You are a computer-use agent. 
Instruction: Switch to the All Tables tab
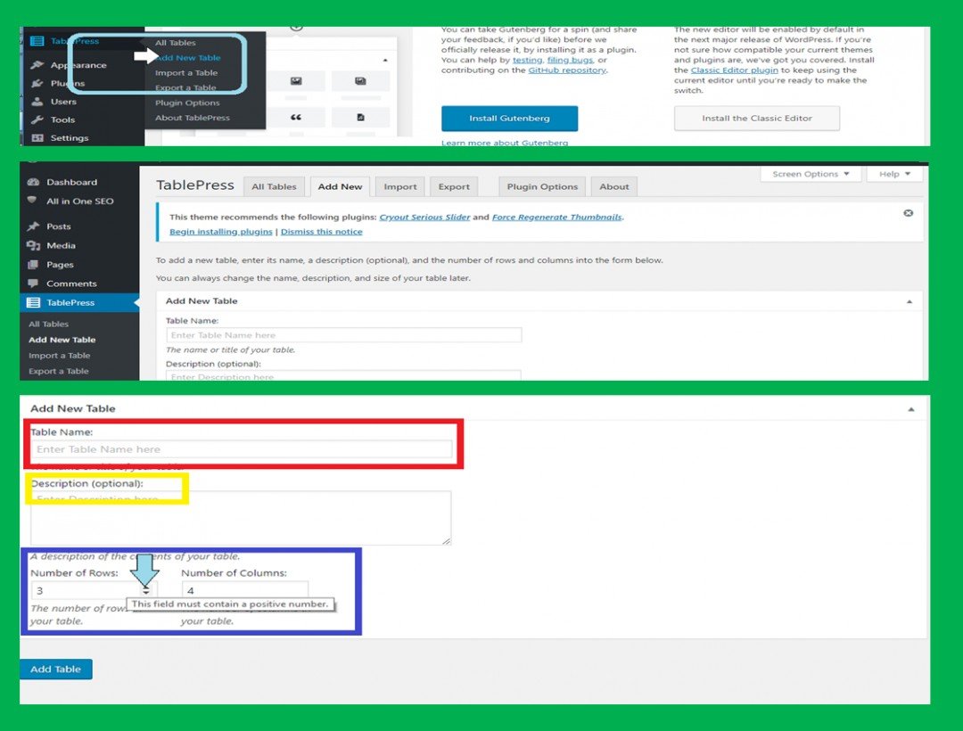point(274,186)
